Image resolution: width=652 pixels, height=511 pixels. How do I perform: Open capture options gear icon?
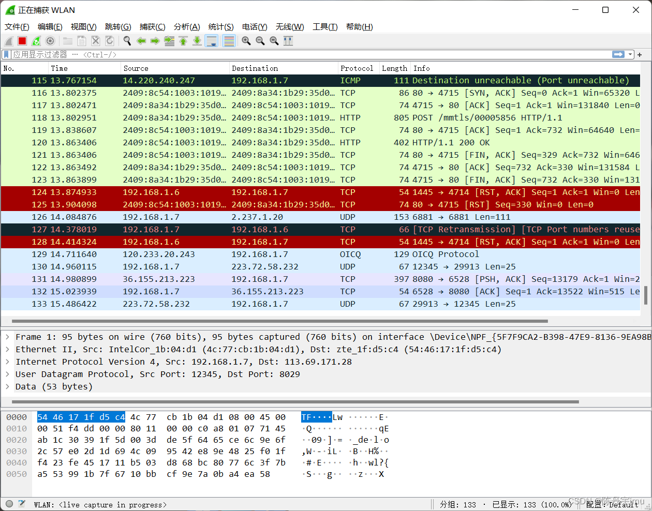(x=50, y=41)
